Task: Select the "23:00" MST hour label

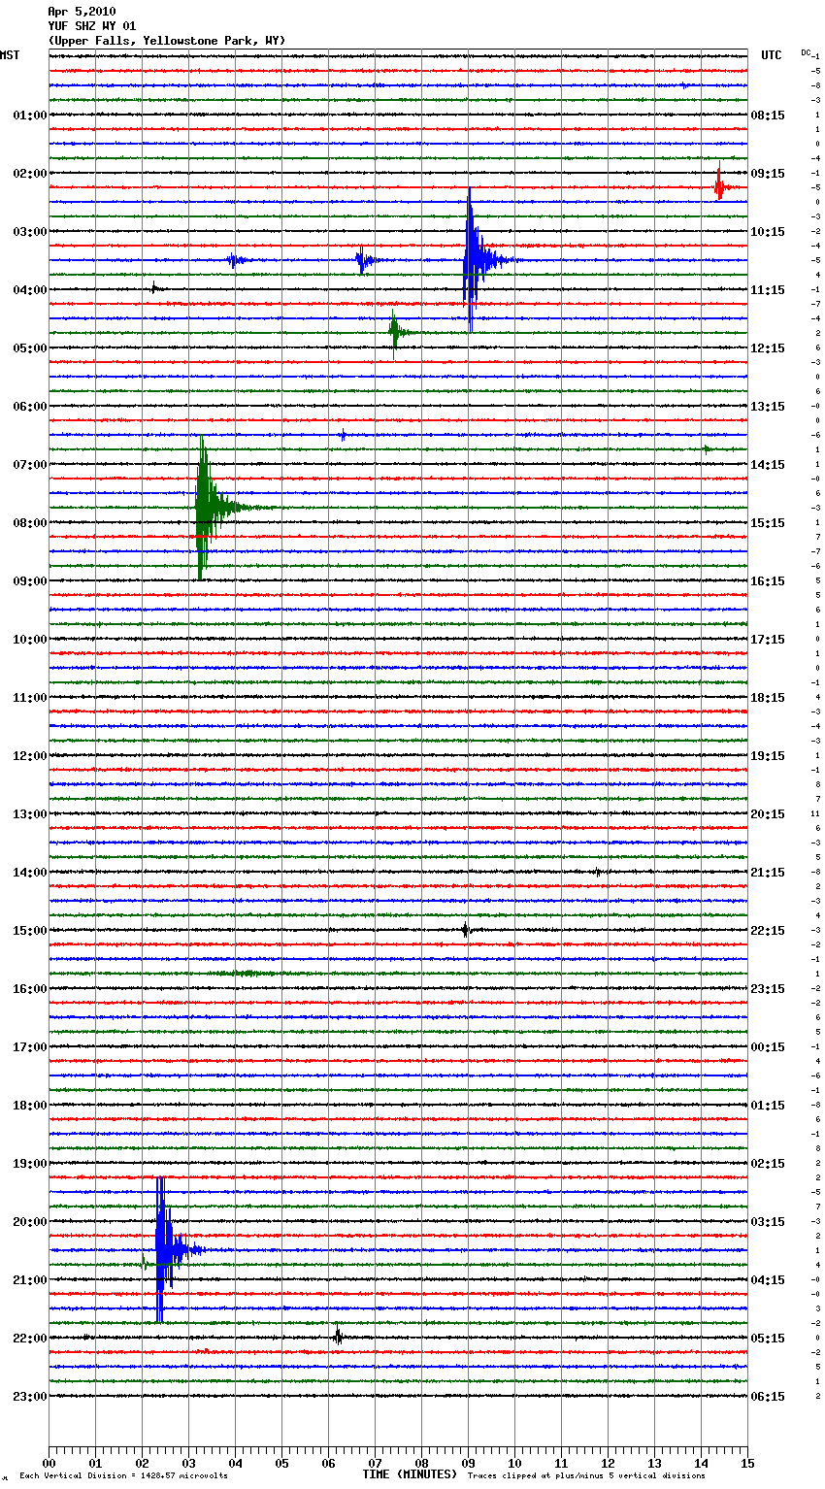Action: pos(30,1397)
